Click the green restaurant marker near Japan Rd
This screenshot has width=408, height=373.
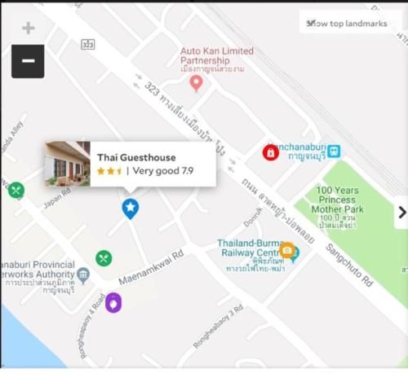coord(16,190)
